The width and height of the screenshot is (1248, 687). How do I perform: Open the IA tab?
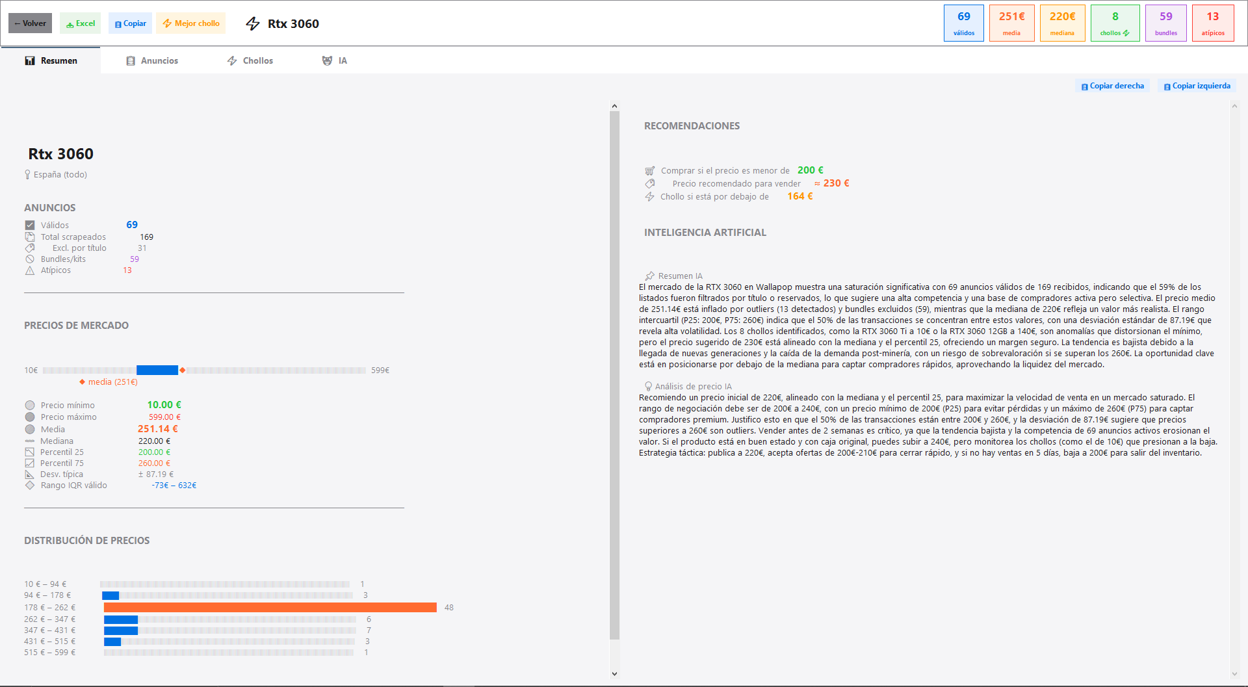click(x=335, y=60)
